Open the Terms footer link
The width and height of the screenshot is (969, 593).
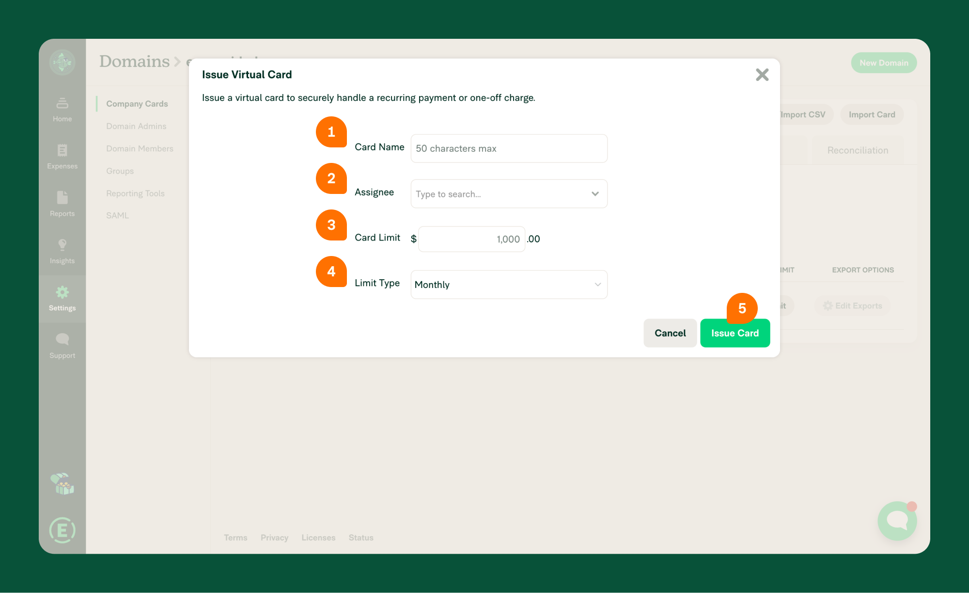(235, 537)
